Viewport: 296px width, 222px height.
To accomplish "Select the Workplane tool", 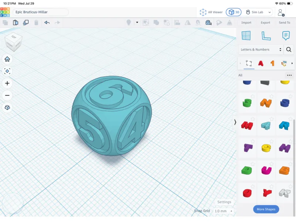I will [x=246, y=36].
